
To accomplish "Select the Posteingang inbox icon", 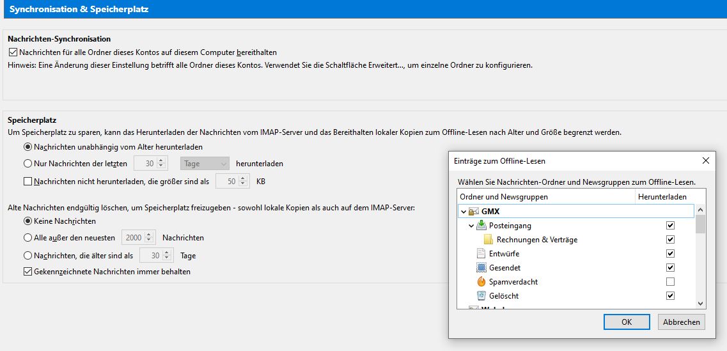I will click(481, 226).
